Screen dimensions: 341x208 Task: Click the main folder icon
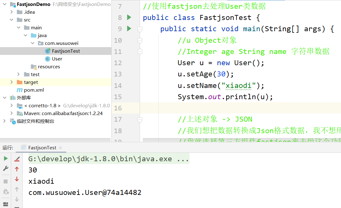[27, 28]
